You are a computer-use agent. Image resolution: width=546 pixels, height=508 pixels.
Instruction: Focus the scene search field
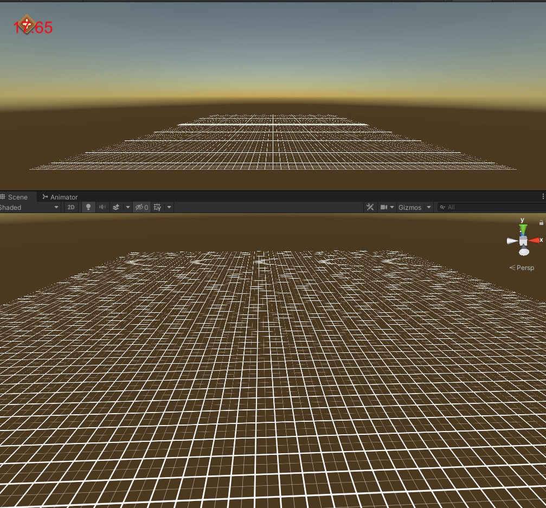click(x=492, y=208)
